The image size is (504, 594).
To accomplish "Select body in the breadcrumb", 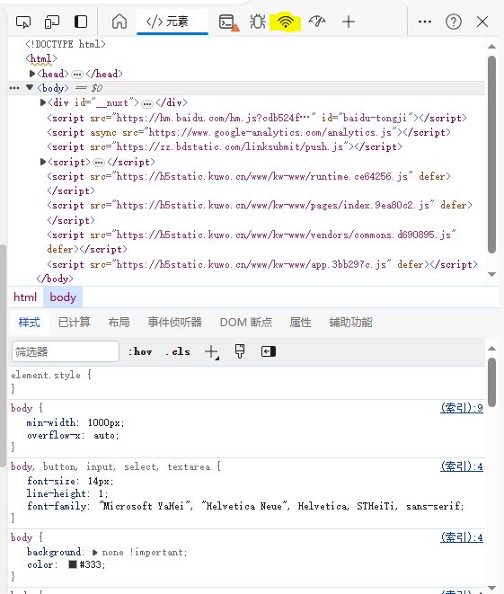I will pyautogui.click(x=63, y=297).
